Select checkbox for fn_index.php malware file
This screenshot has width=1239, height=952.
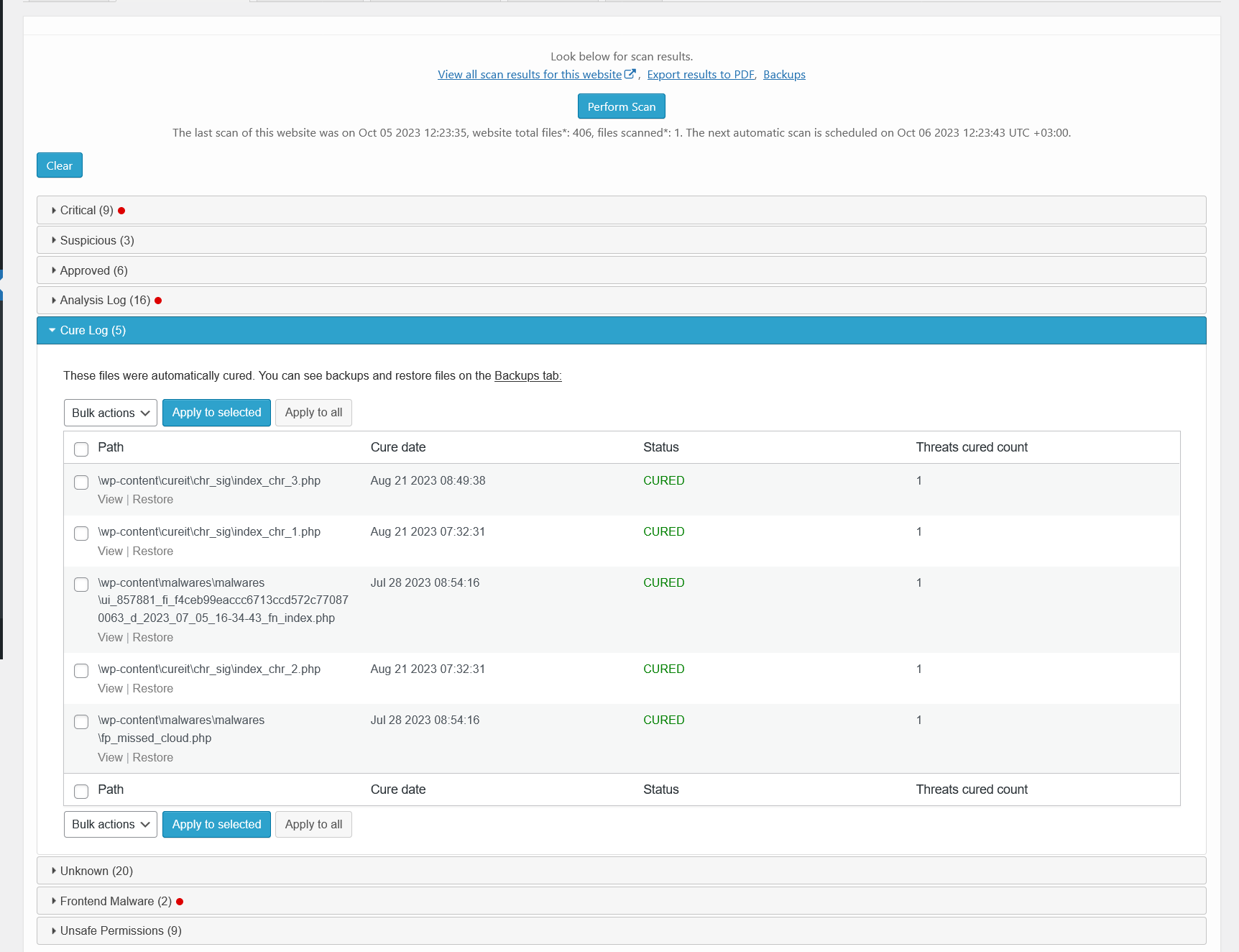pyautogui.click(x=81, y=585)
